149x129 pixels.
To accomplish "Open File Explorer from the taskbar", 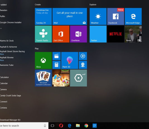I will 78,126.
